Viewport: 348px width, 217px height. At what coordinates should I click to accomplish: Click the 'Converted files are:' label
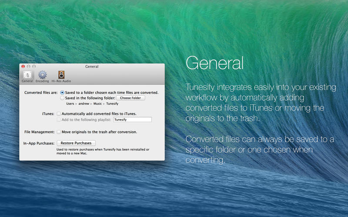[x=41, y=92]
